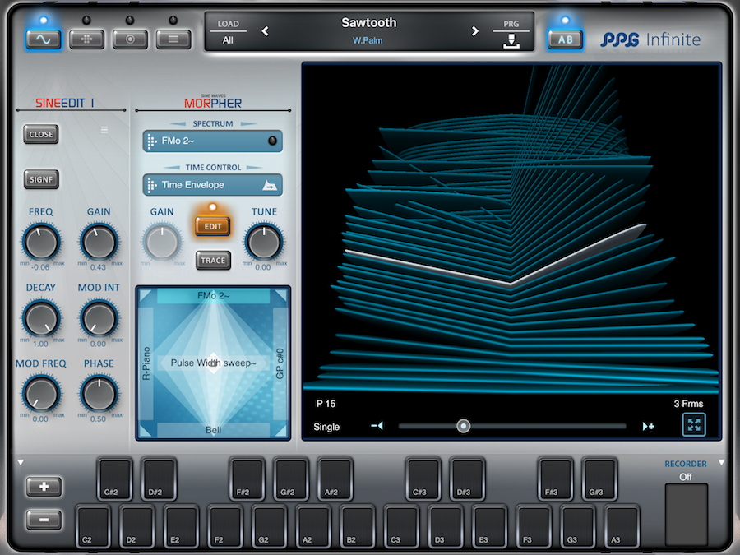Click the Sawtooth preset name

(x=369, y=23)
